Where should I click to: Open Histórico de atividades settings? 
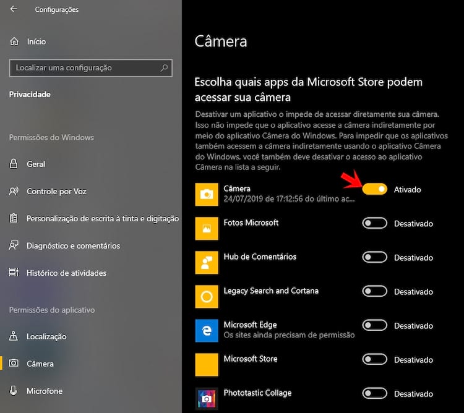(x=66, y=273)
